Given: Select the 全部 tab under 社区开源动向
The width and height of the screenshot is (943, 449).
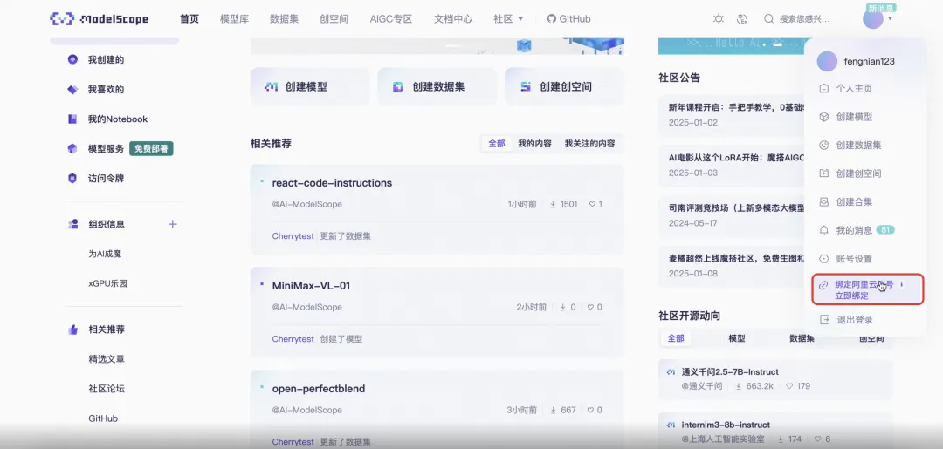Looking at the screenshot, I should pos(675,338).
